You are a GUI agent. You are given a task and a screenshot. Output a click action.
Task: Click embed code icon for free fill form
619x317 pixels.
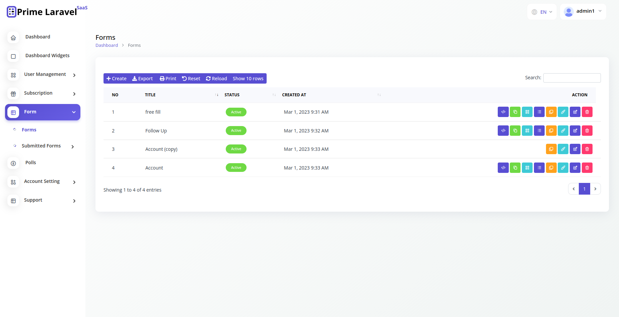click(503, 112)
